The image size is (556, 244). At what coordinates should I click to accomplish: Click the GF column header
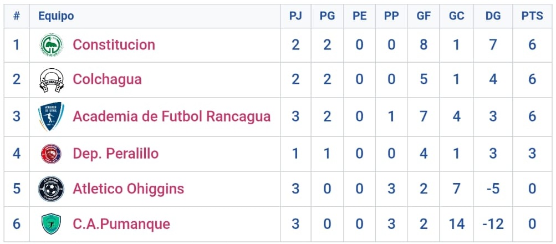424,16
